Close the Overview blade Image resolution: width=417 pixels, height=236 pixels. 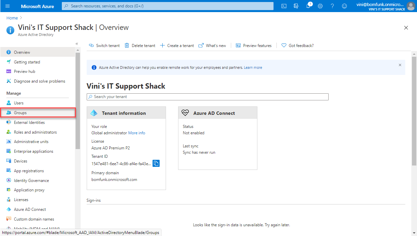406,28
